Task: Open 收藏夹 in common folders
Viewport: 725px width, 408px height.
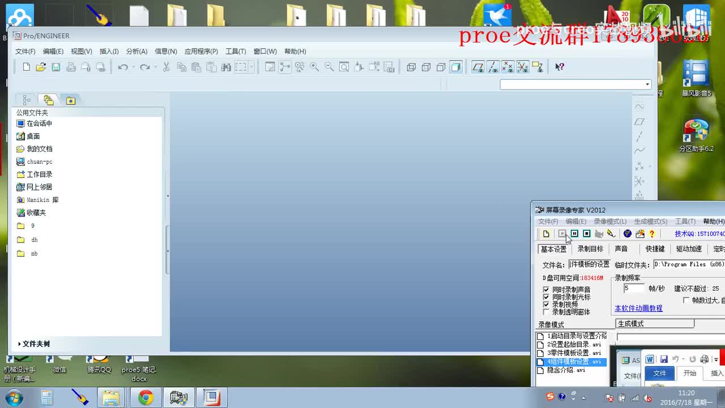Action: pyautogui.click(x=31, y=212)
